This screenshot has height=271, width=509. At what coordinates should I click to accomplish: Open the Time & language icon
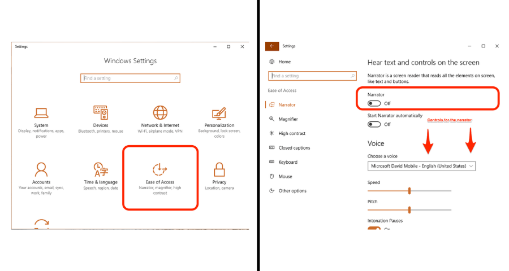(x=101, y=169)
